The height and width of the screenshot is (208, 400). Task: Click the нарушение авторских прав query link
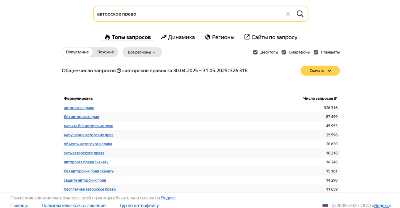pyautogui.click(x=89, y=135)
